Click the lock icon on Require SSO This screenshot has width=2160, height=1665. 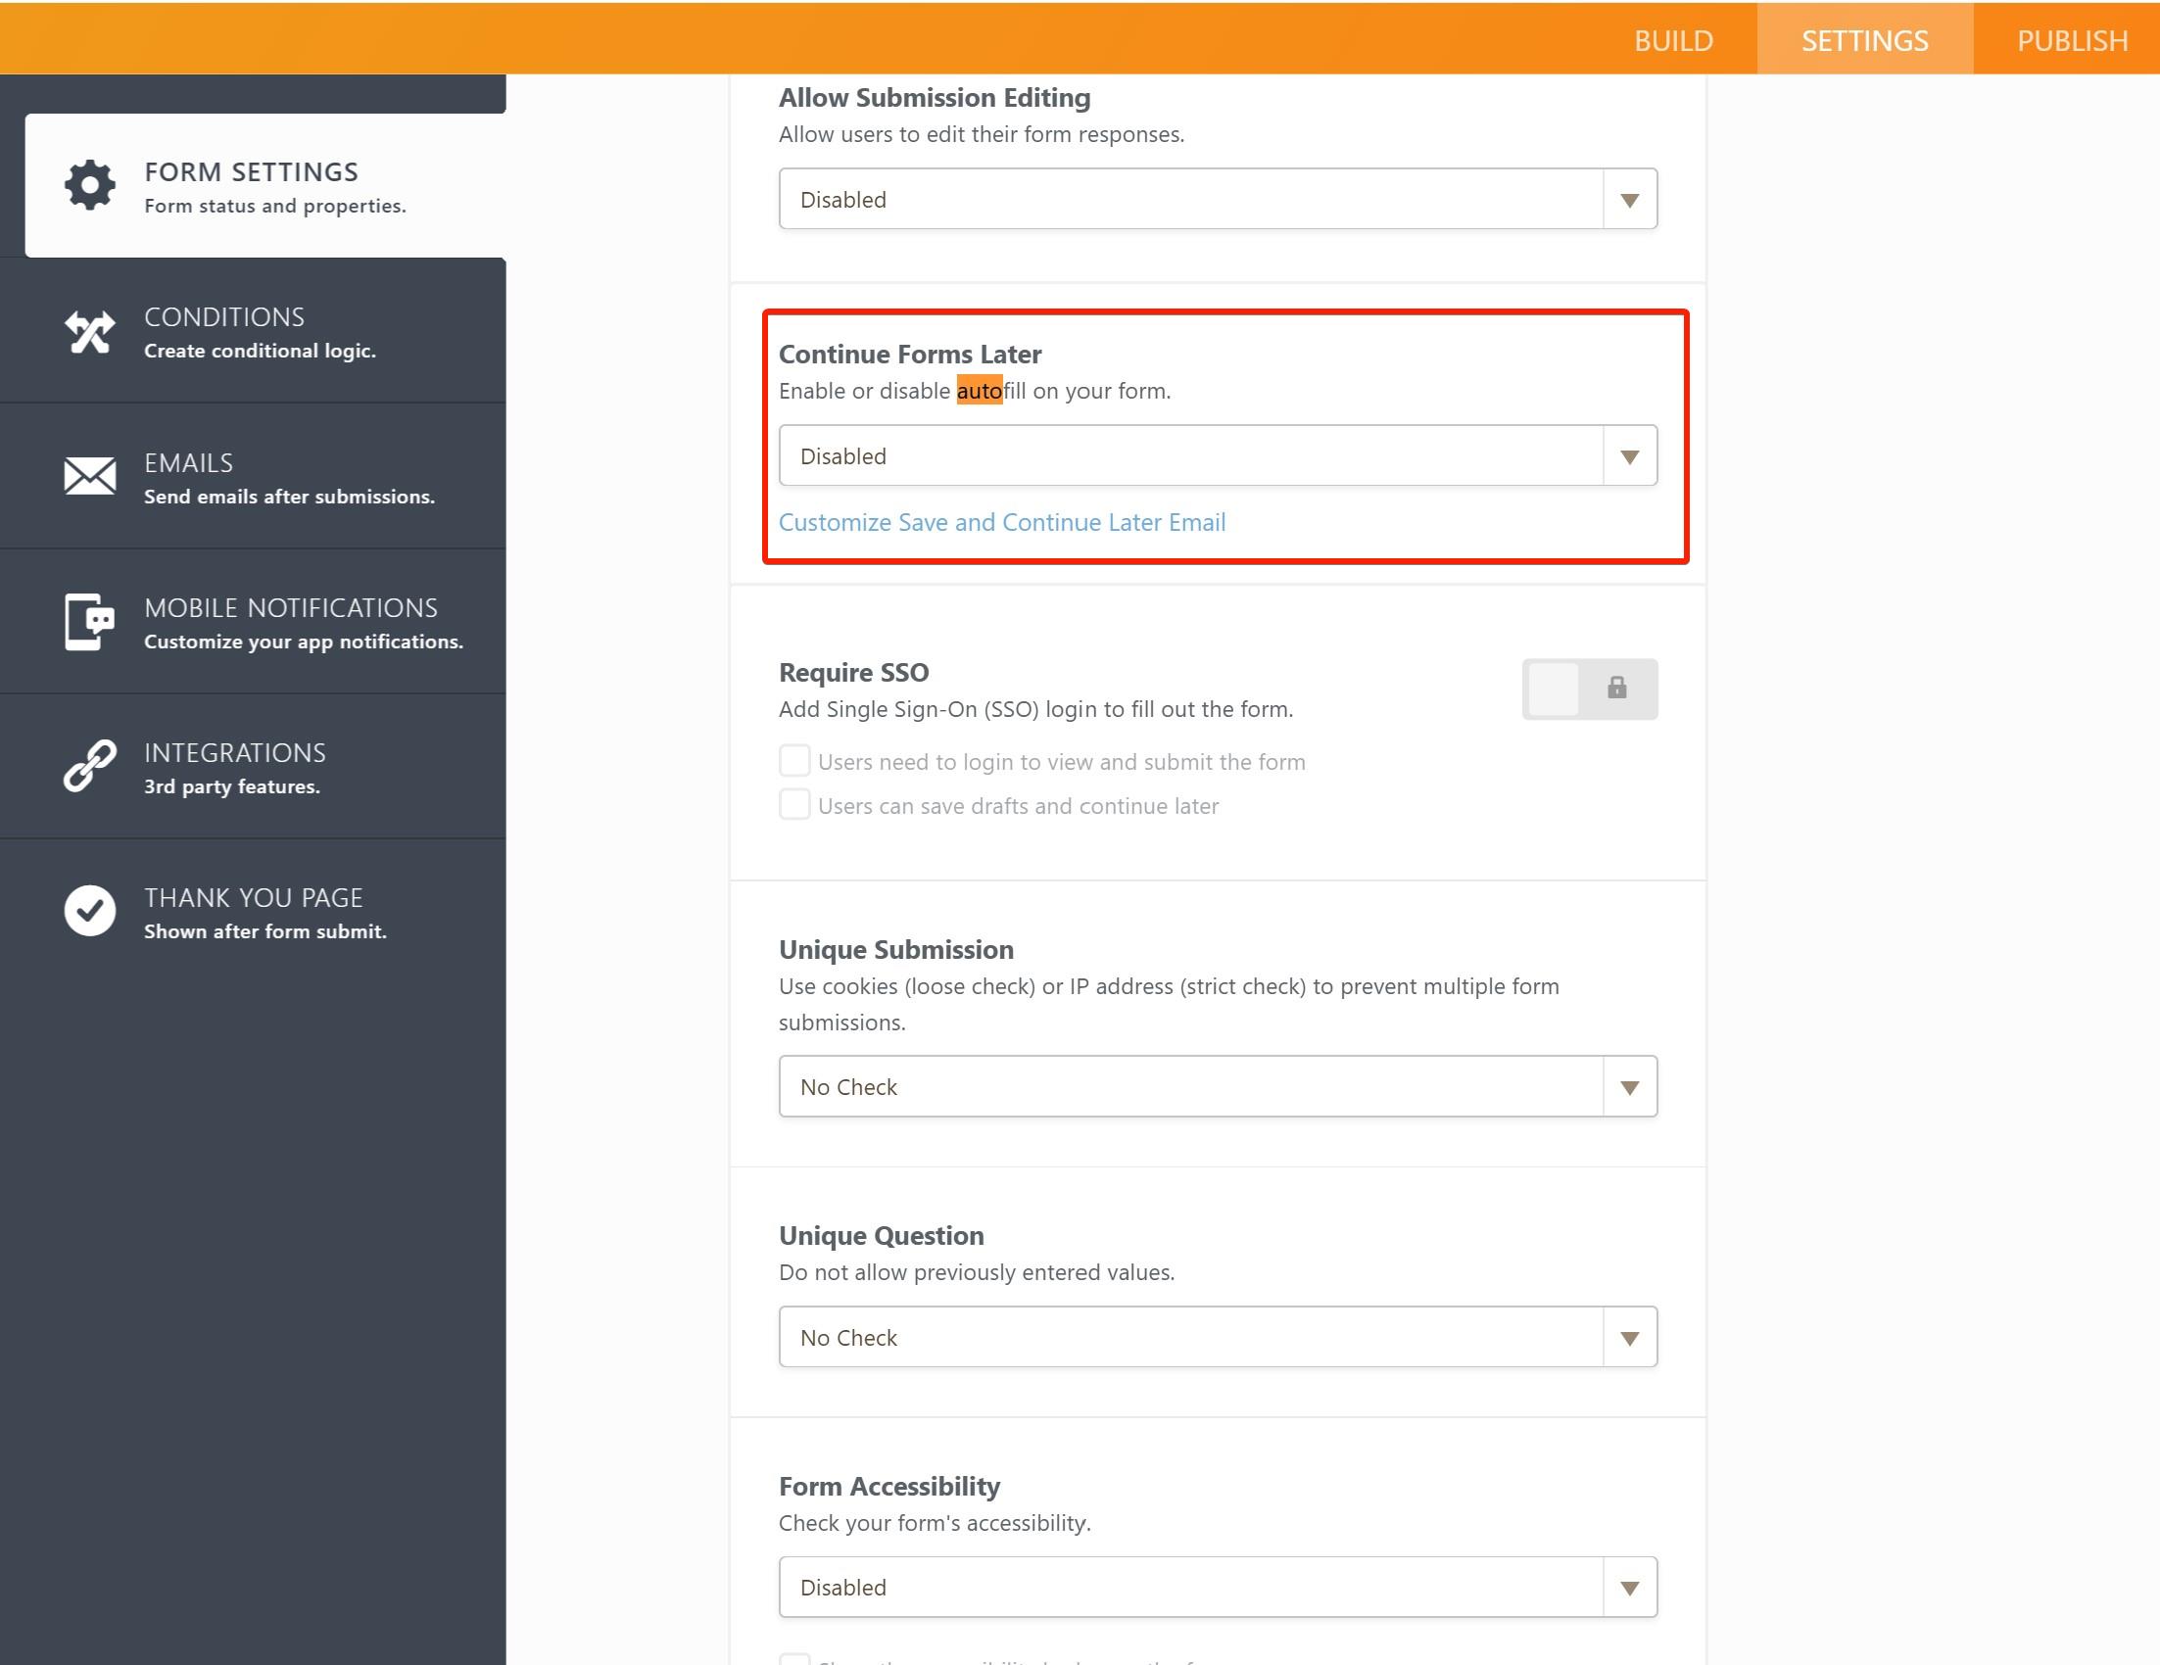(1619, 690)
